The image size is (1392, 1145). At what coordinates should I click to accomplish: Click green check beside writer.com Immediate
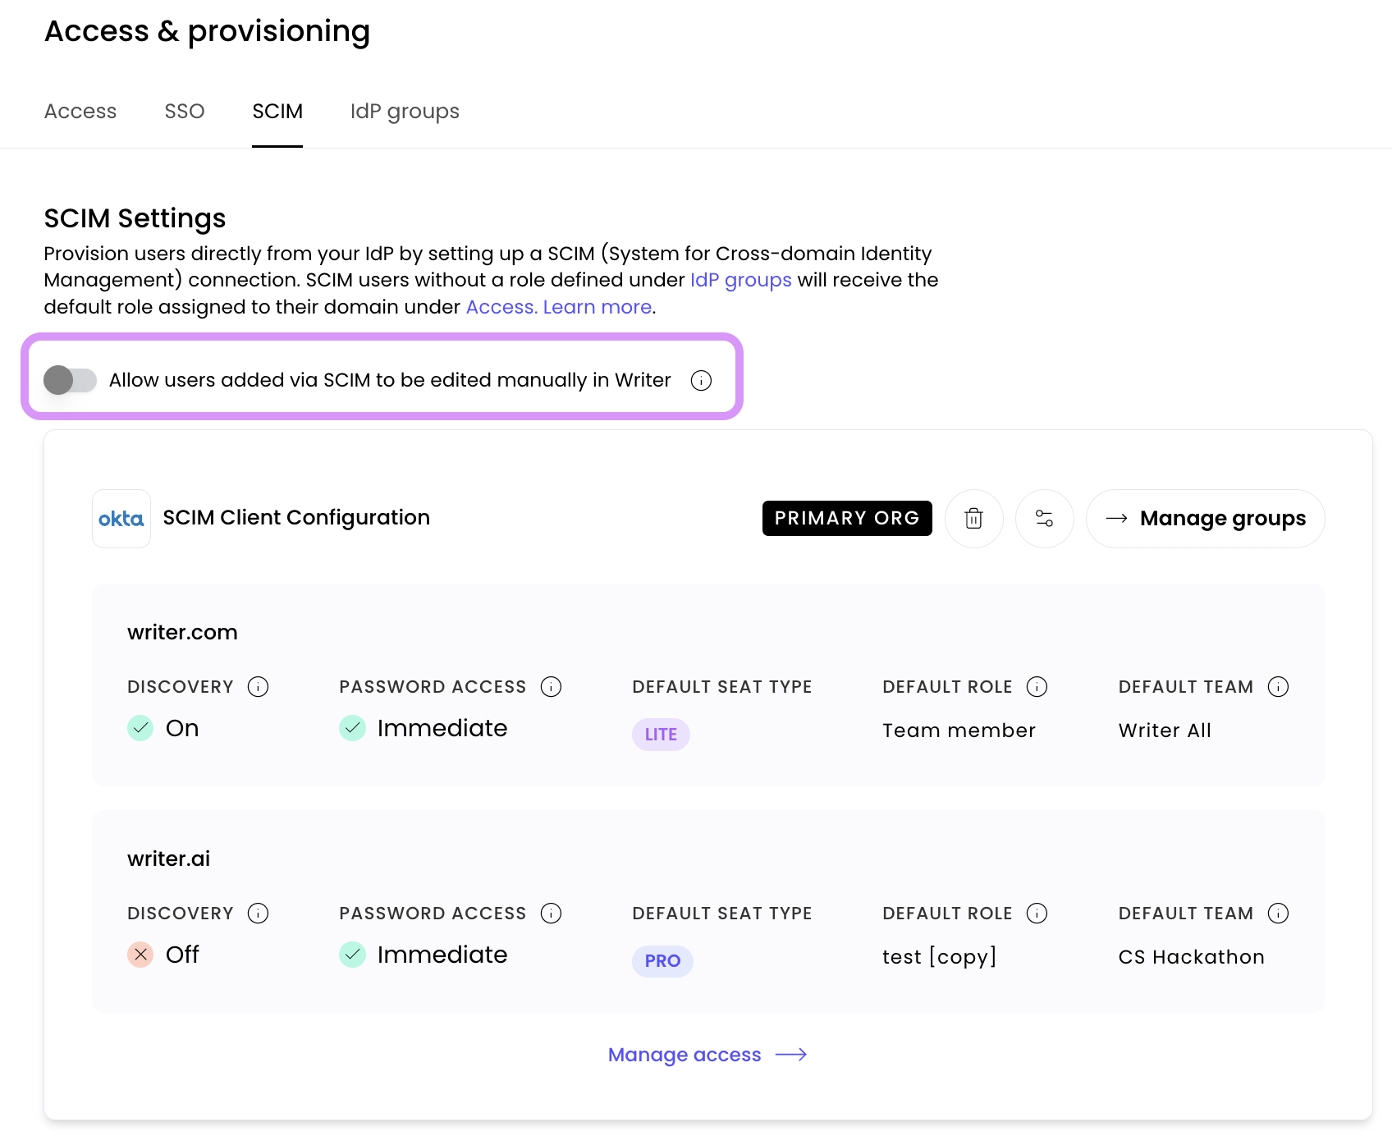[x=352, y=728]
